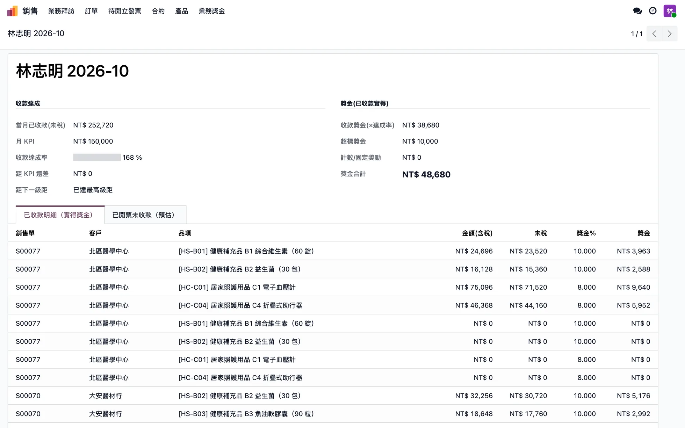
Task: Click 獎金合計 value NT$ 48,680
Action: tap(426, 174)
